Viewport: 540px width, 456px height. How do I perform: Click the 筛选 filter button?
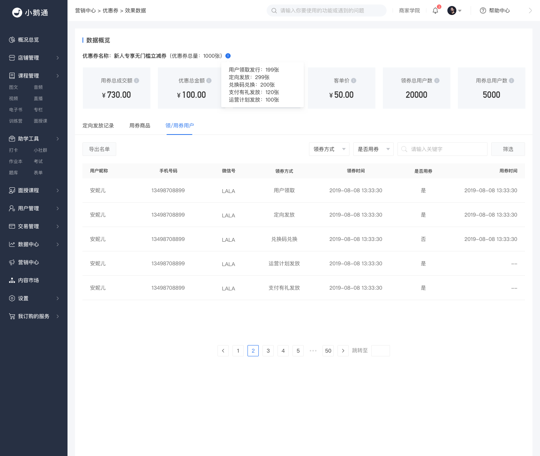508,149
